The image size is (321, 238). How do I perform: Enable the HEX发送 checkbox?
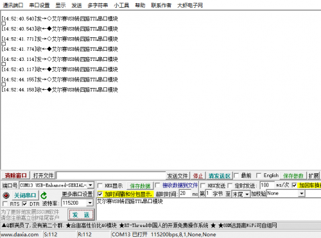[x=203, y=185]
